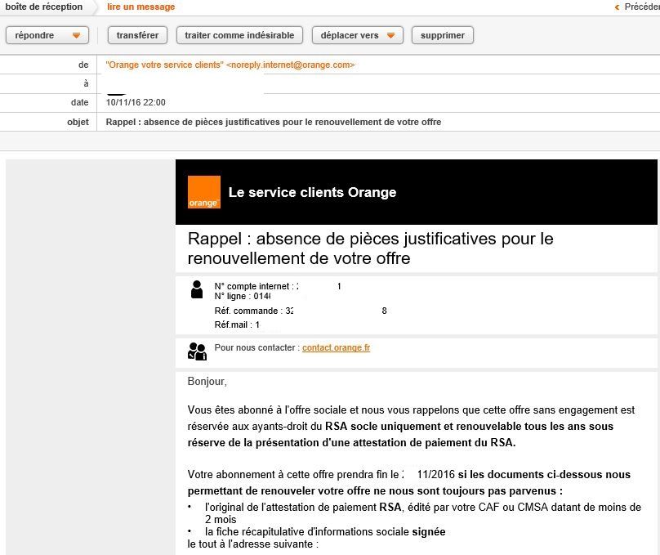660x555 pixels.
Task: Click 'Pour nous contacter' label
Action: pyautogui.click(x=257, y=347)
